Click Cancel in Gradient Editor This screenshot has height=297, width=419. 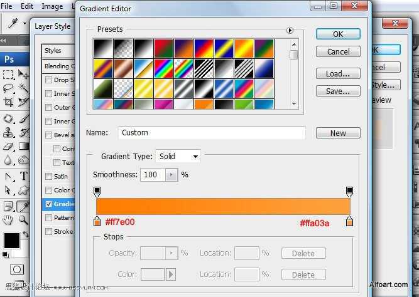tap(338, 51)
